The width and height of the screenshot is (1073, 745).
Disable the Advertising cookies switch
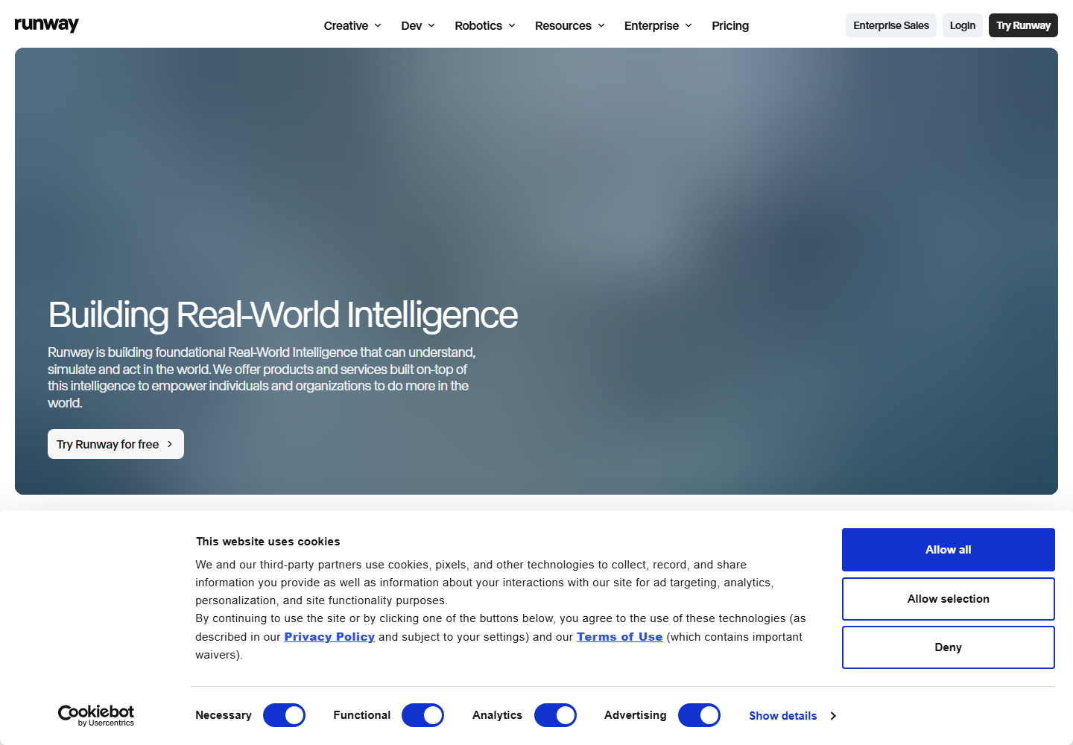(x=699, y=715)
